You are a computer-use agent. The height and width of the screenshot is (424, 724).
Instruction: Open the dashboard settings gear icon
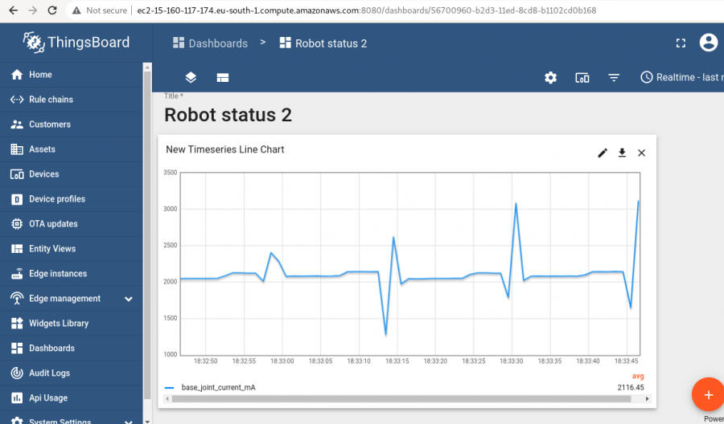[x=550, y=78]
